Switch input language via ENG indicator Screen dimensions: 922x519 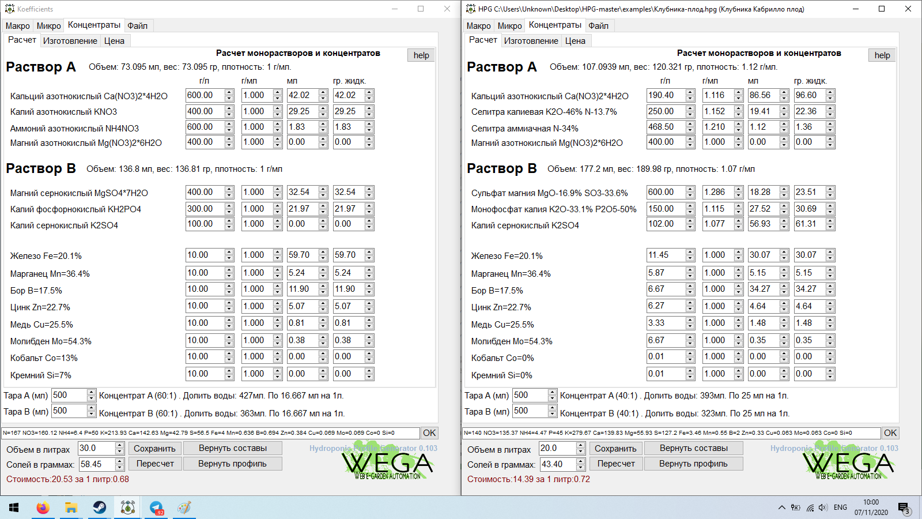pyautogui.click(x=840, y=507)
